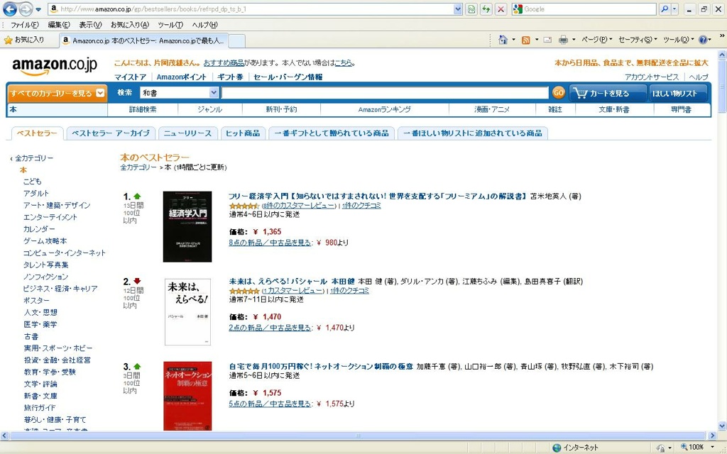727x454 pixels.
Task: Click the Help question mark icon
Action: point(703,40)
